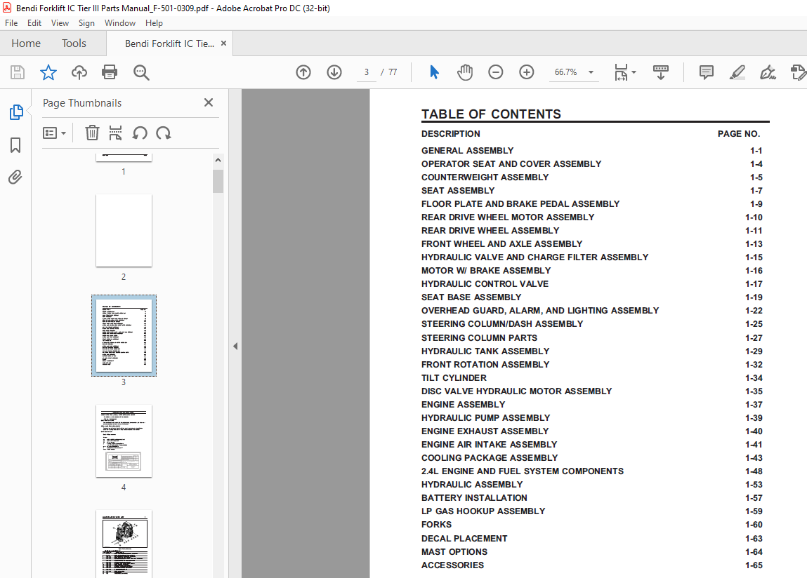The height and width of the screenshot is (578, 807).
Task: Zoom in with plus button
Action: (x=527, y=72)
